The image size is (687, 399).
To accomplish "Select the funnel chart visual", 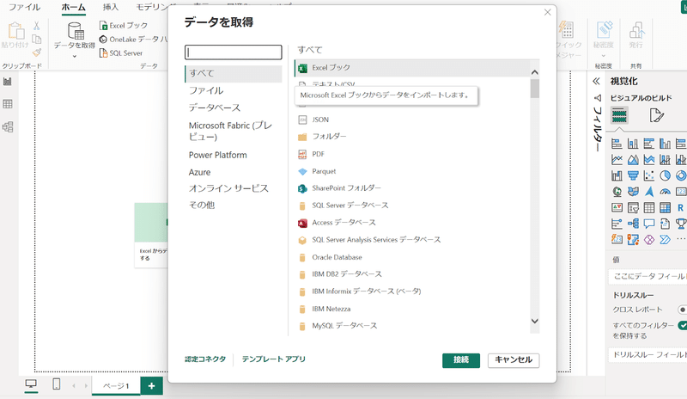I will click(x=633, y=176).
